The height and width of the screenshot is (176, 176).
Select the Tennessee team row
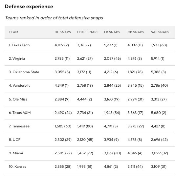(x=90, y=126)
